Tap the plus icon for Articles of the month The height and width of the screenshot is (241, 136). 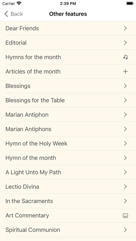pyautogui.click(x=125, y=71)
